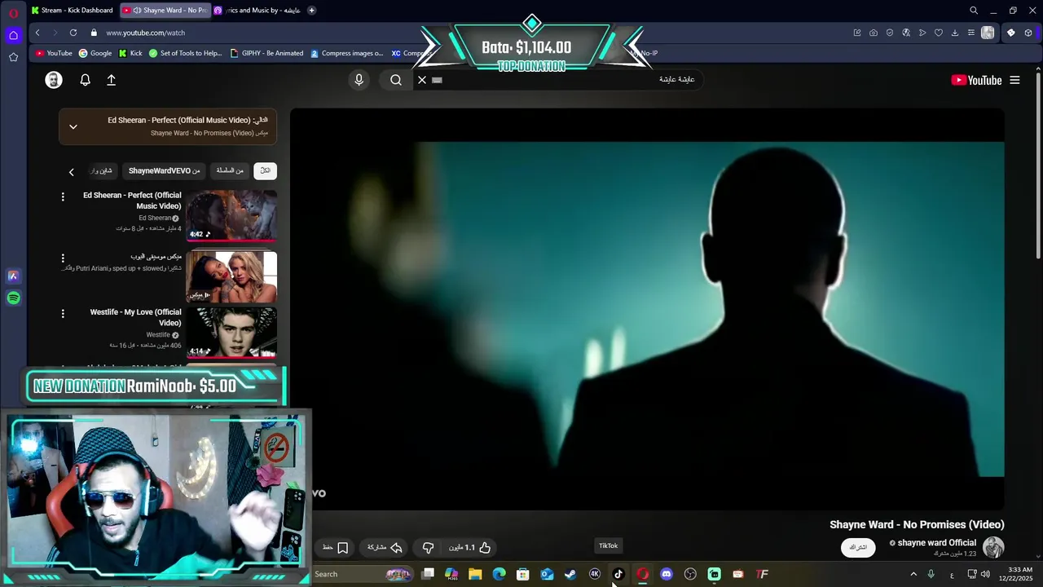Open taskbar volume speaker icon
The height and width of the screenshot is (587, 1043).
coord(986,574)
